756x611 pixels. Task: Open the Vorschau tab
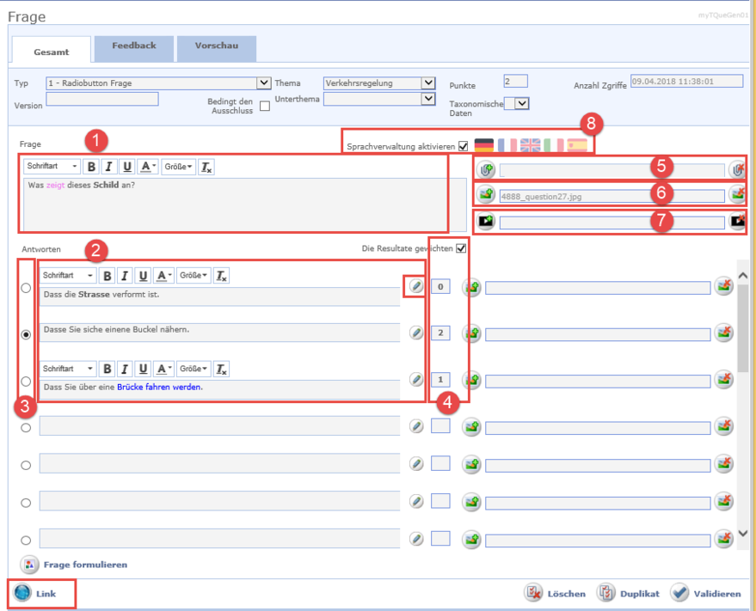[217, 46]
